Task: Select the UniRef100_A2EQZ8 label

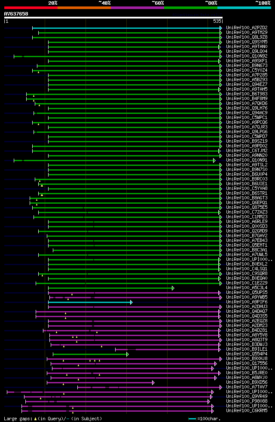Action: click(247, 321)
